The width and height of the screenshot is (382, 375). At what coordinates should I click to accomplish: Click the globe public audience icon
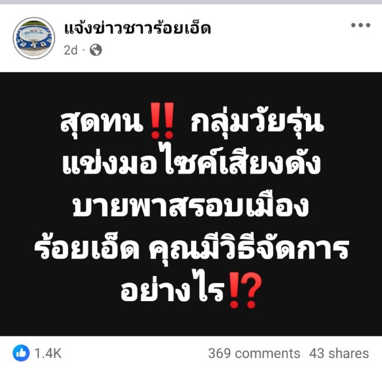tap(95, 50)
